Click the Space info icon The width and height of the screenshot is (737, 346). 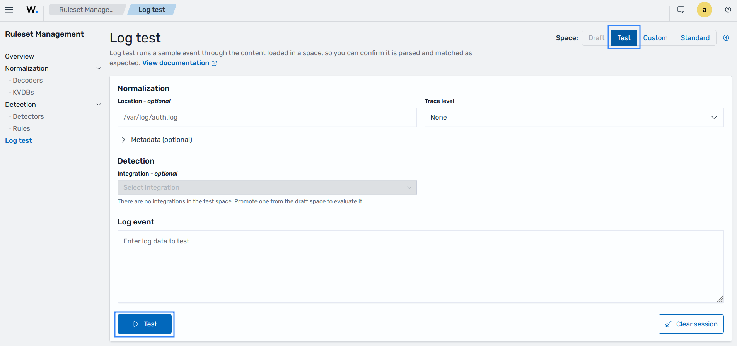(726, 38)
